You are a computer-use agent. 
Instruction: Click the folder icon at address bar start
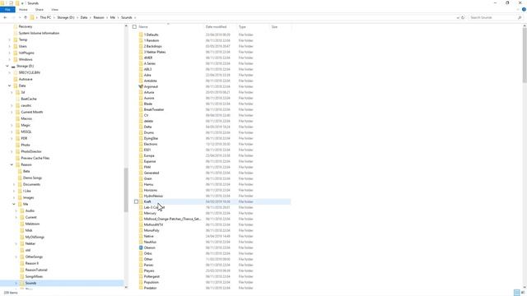click(33, 17)
